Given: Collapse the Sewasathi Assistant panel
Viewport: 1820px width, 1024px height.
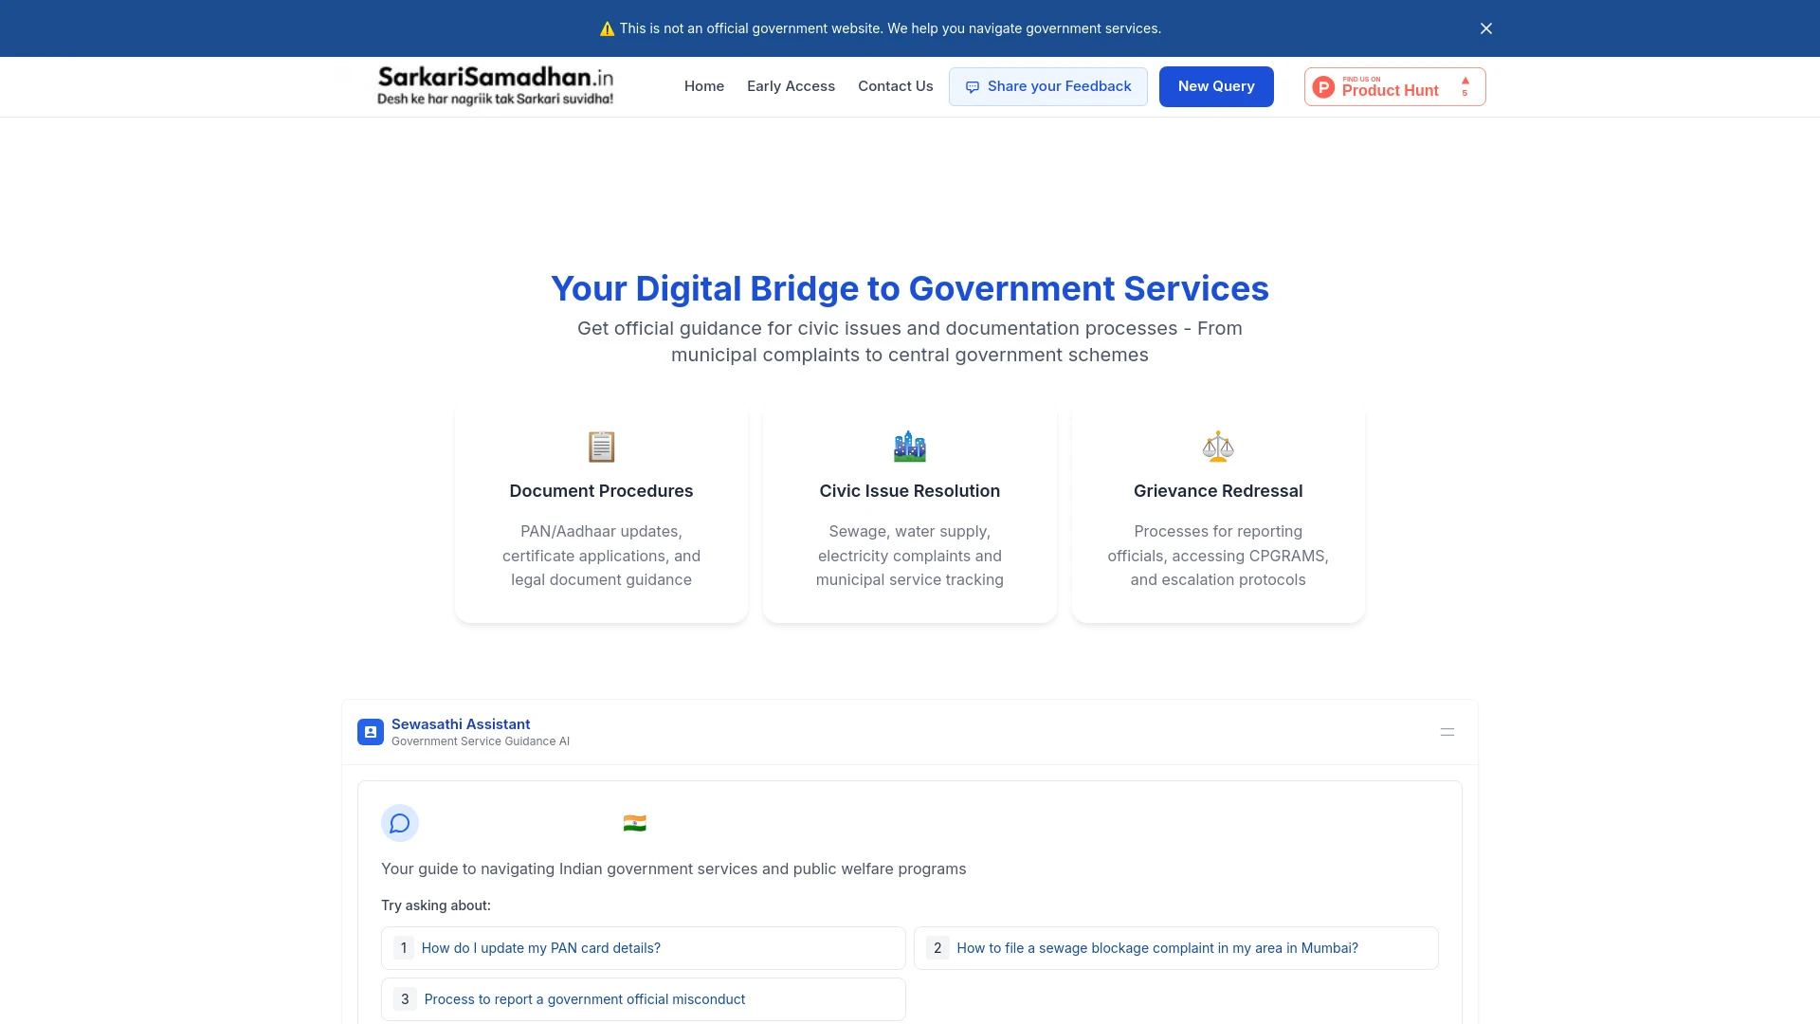Looking at the screenshot, I should click(1447, 732).
